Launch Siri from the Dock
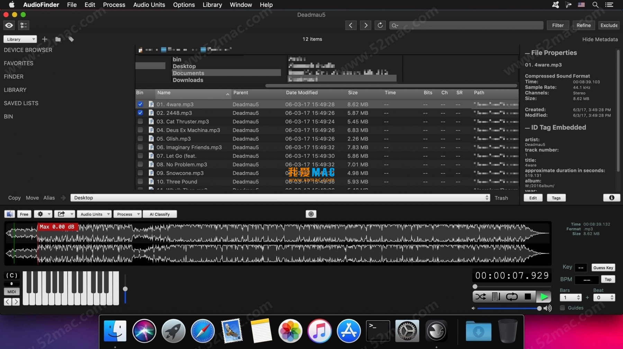The height and width of the screenshot is (349, 623). click(x=144, y=331)
